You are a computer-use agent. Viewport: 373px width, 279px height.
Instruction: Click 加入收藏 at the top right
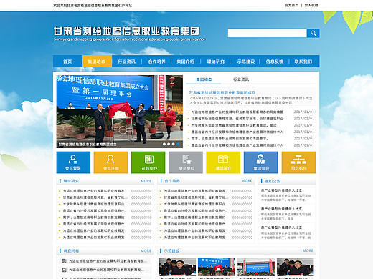[311, 5]
